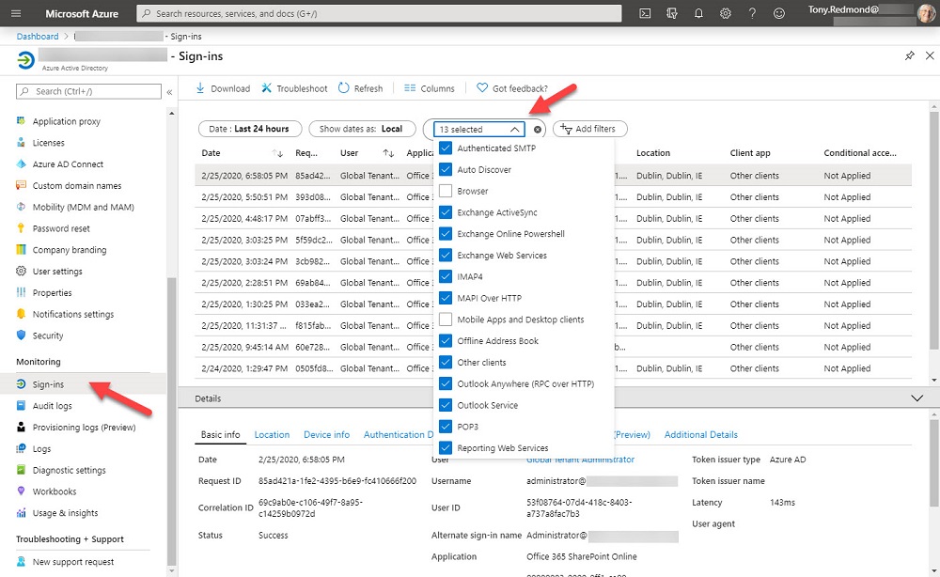Uncheck the Exchange ActiveSync checkbox
940x577 pixels.
(x=446, y=212)
